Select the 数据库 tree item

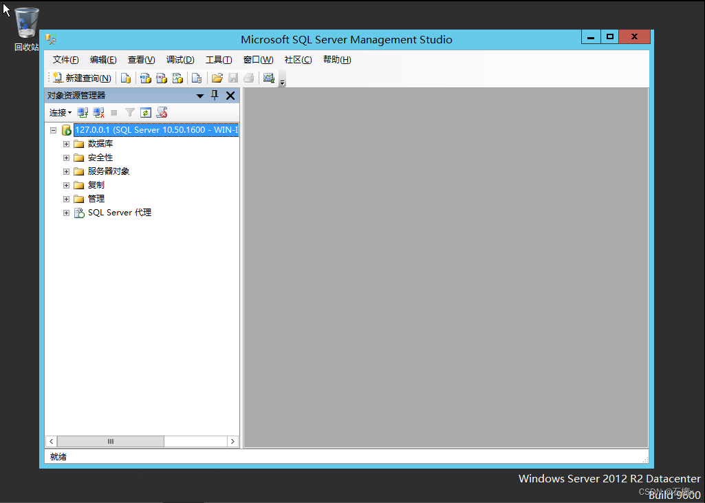100,144
